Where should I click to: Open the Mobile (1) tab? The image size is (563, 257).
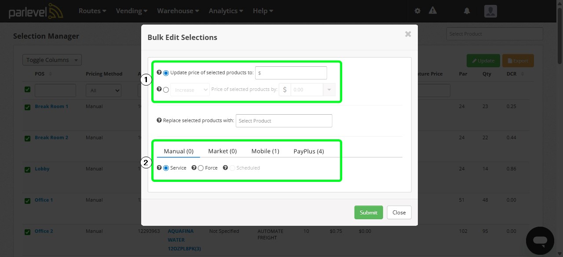pyautogui.click(x=265, y=151)
